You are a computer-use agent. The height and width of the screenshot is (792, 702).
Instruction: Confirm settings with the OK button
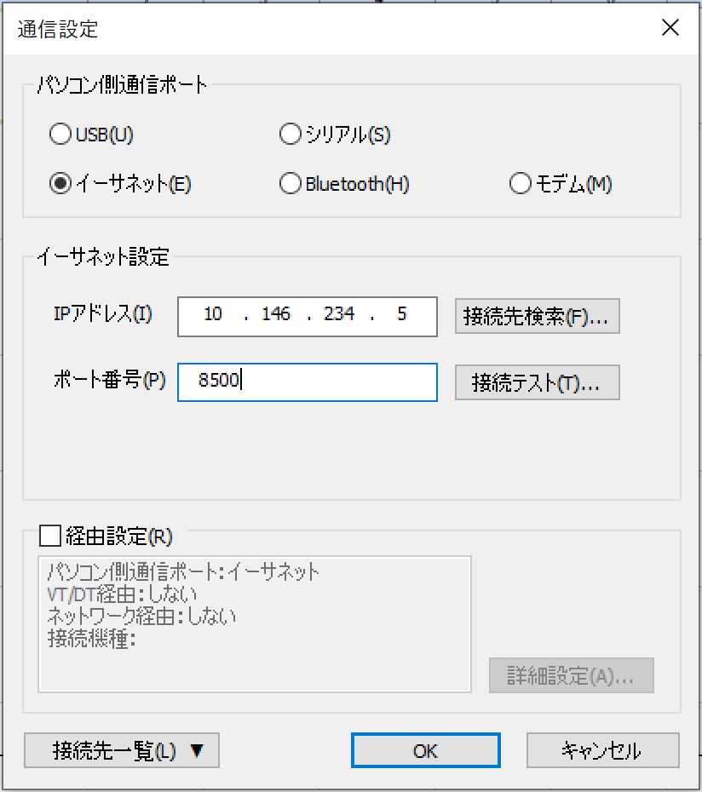[426, 750]
